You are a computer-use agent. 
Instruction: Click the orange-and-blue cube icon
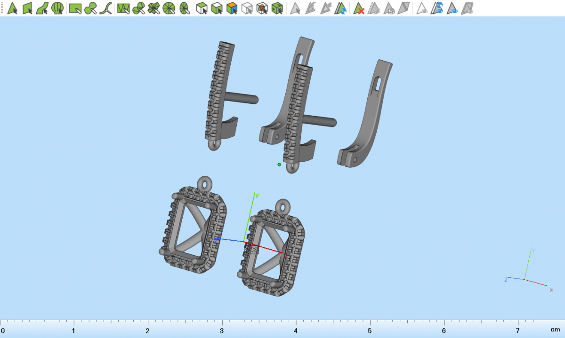pyautogui.click(x=232, y=8)
